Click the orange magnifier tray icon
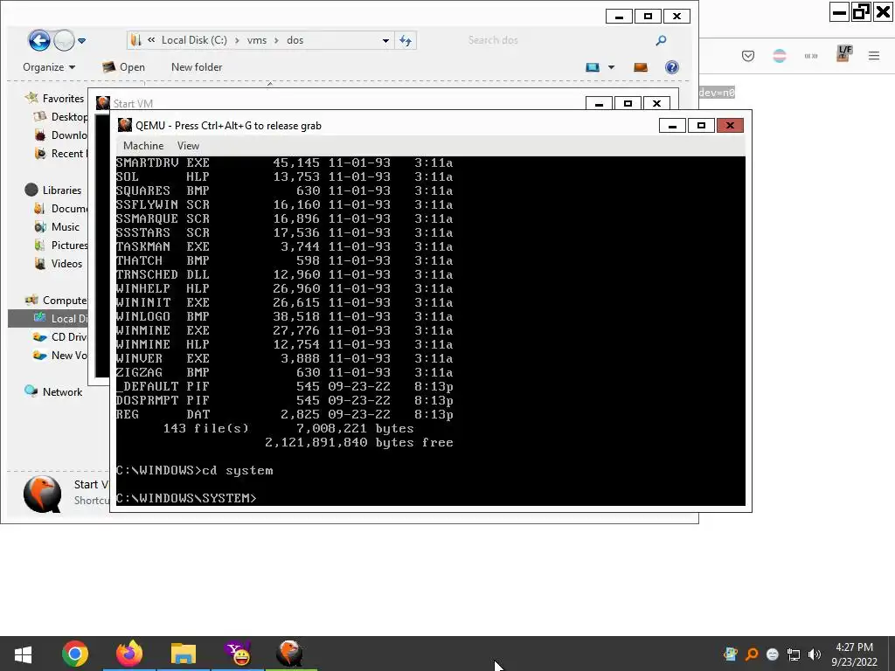 (x=752, y=654)
